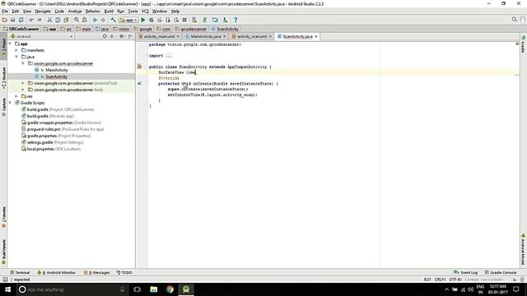
Task: Collapse the app module tree node
Action: point(10,44)
